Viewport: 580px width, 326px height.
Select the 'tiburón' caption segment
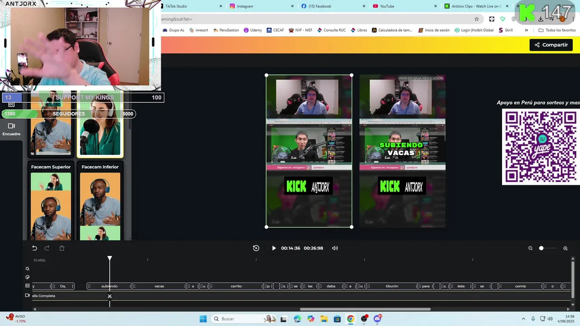pyautogui.click(x=391, y=286)
